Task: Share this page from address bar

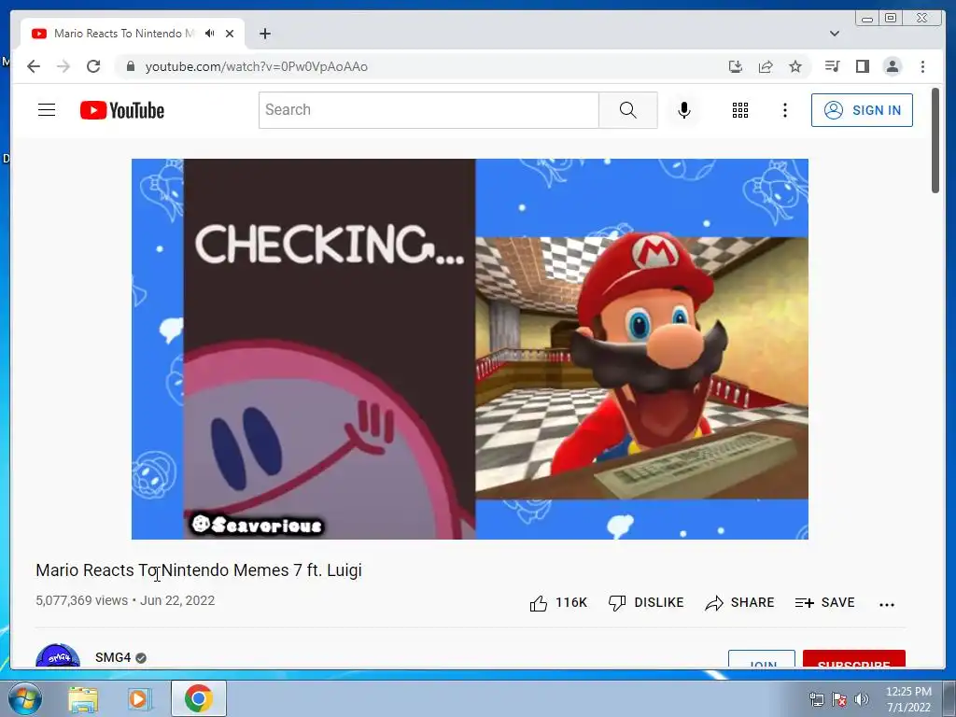Action: point(766,66)
